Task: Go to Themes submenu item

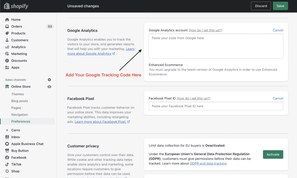Action: [x=17, y=94]
